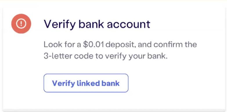Click the word 'bank' in the heading
The height and width of the screenshot is (112, 227).
pyautogui.click(x=91, y=24)
